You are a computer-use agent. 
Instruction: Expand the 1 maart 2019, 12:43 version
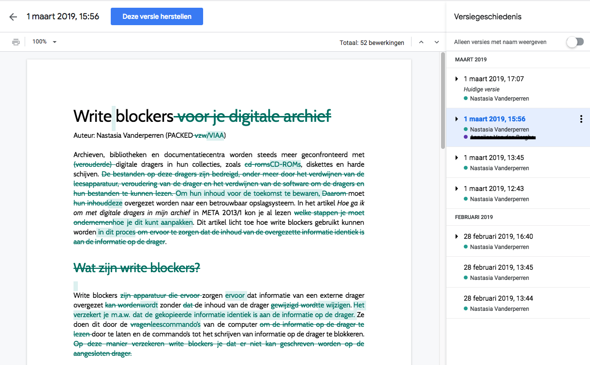pos(457,189)
